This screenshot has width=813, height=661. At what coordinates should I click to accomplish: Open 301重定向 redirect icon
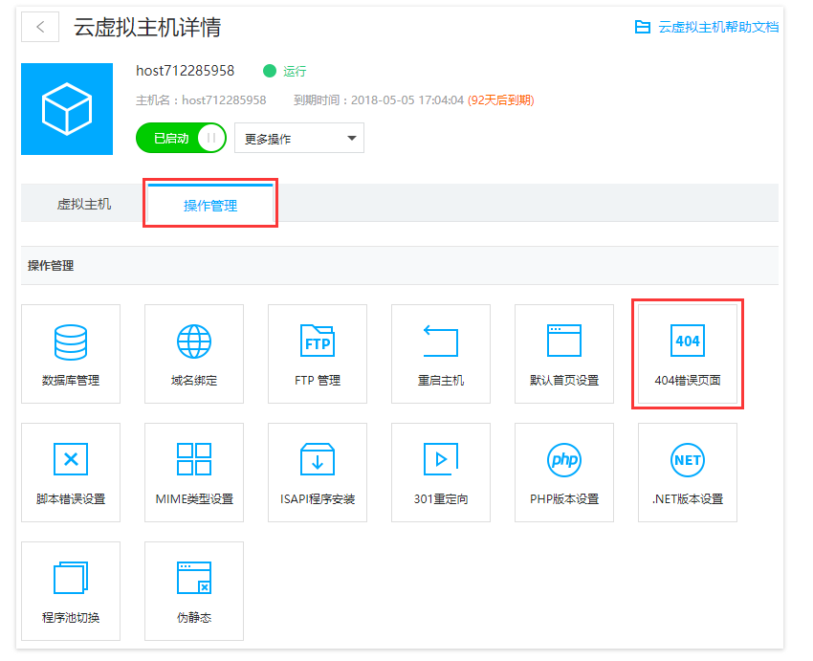pyautogui.click(x=441, y=460)
